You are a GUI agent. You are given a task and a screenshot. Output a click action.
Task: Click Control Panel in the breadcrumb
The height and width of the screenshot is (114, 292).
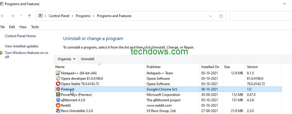click(59, 16)
